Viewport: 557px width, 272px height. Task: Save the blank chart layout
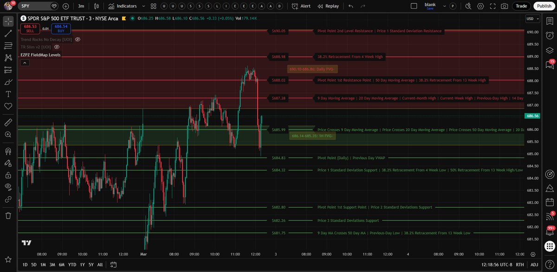pos(430,6)
